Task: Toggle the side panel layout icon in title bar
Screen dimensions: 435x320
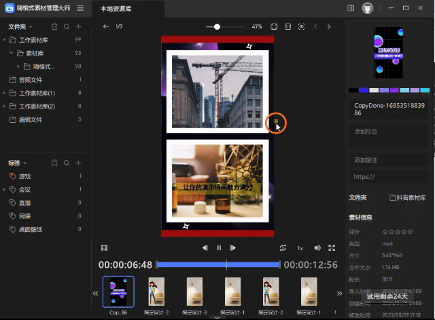Action: (x=351, y=8)
